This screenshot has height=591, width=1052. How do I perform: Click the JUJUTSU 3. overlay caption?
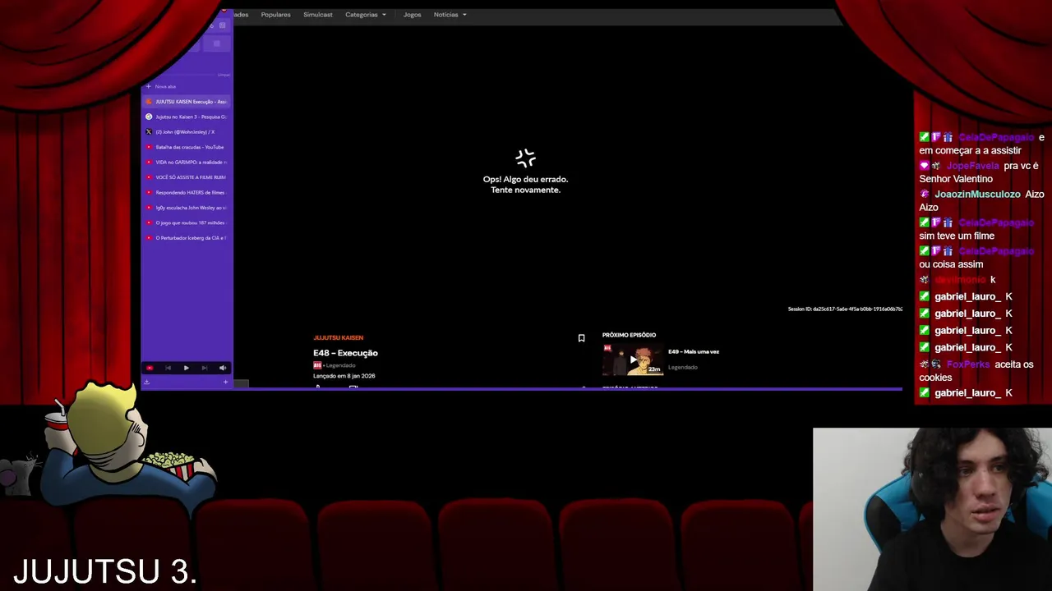pos(105,571)
